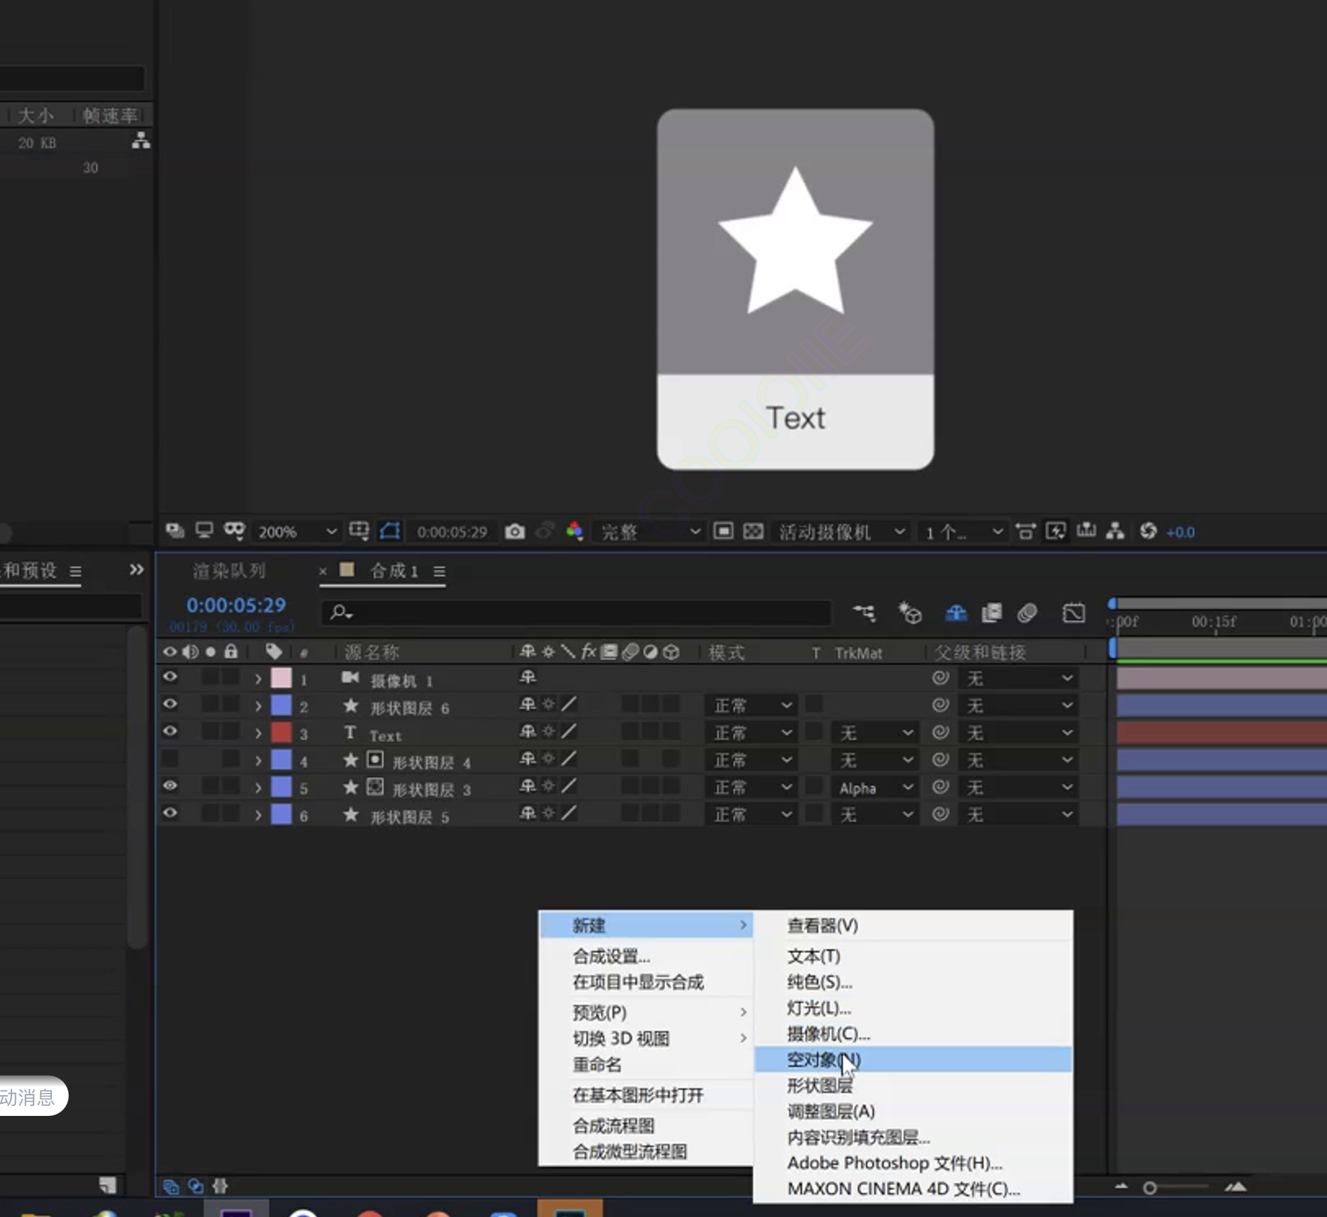Toggle lock box for Text layer
Image resolution: width=1327 pixels, height=1217 pixels.
pyautogui.click(x=231, y=731)
